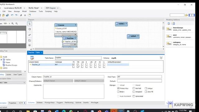Screen dimensions: 199x112
Task: Expand the Indexes section of Course table
Action: click(x=75, y=35)
